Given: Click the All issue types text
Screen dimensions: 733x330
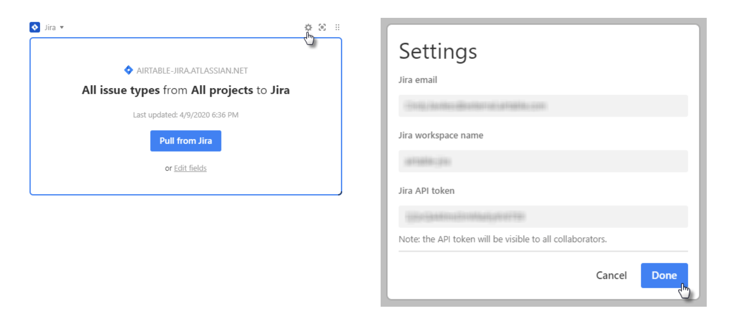Looking at the screenshot, I should click(121, 91).
